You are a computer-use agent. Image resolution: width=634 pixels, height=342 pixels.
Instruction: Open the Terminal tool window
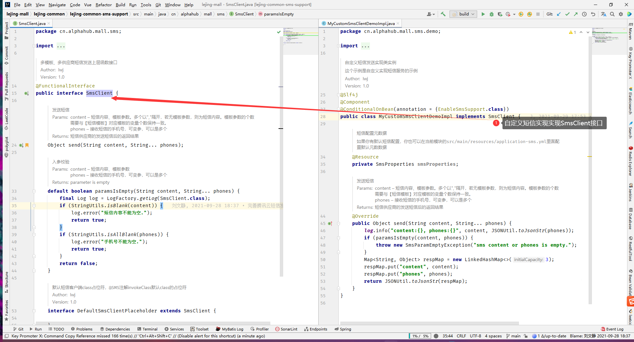point(147,329)
